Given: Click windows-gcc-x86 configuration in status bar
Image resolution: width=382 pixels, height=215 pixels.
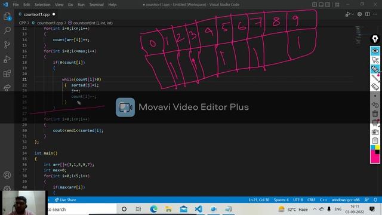Looking at the screenshot, I should [346, 200].
